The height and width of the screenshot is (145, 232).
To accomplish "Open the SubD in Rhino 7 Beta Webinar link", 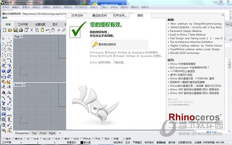I will click(188, 35).
